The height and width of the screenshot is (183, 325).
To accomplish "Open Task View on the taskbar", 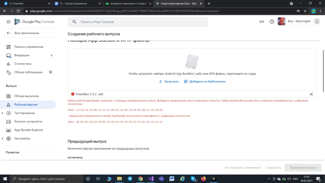I will coord(98,179).
